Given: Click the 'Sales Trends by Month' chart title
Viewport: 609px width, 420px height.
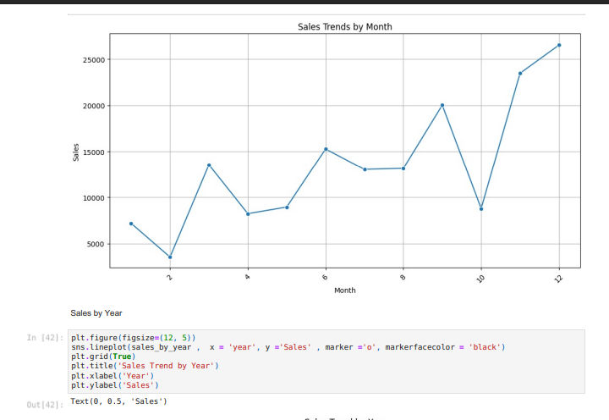Looking at the screenshot, I should point(345,27).
